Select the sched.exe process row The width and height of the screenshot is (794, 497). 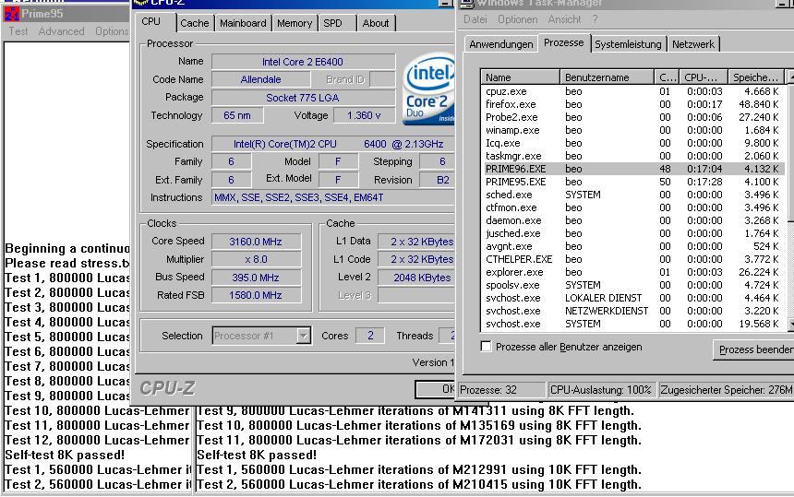(632, 195)
